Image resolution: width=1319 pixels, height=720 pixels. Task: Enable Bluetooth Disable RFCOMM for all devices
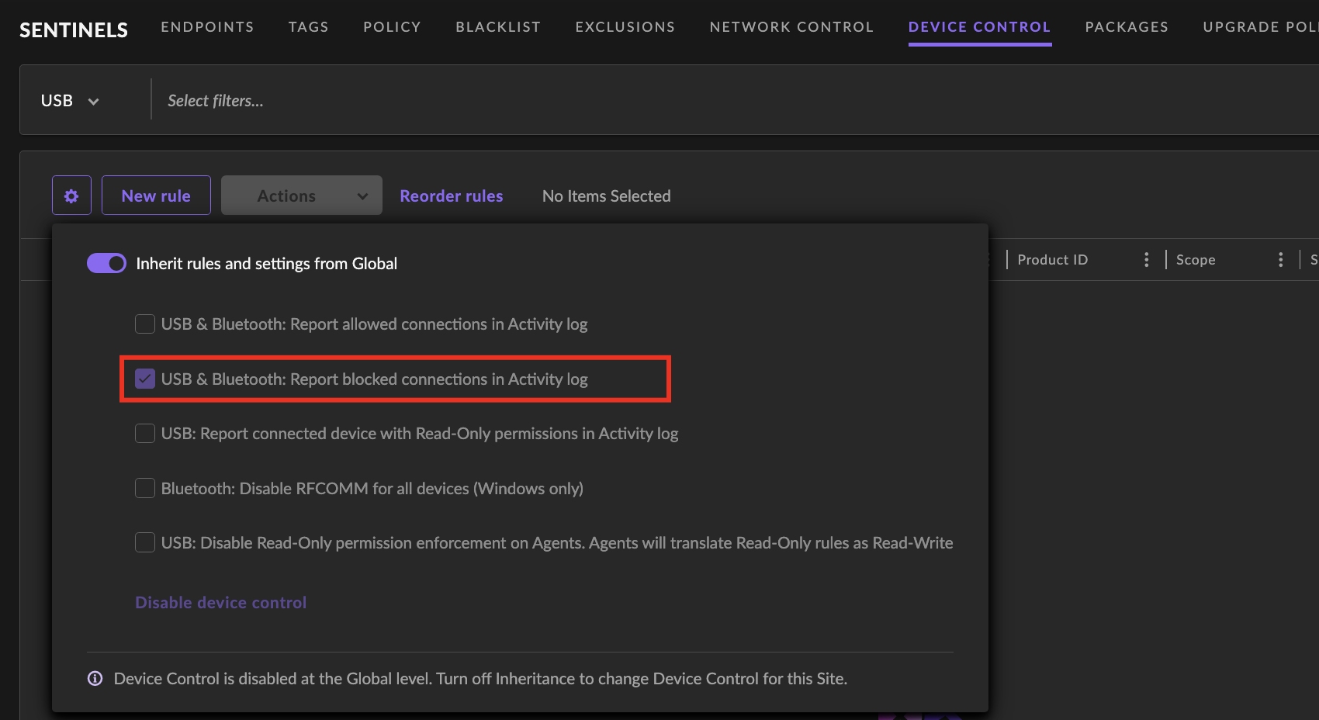pos(145,489)
